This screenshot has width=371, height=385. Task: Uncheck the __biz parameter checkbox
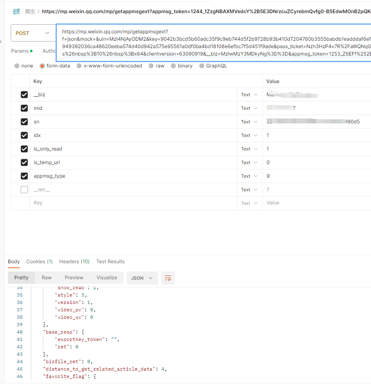(24, 95)
